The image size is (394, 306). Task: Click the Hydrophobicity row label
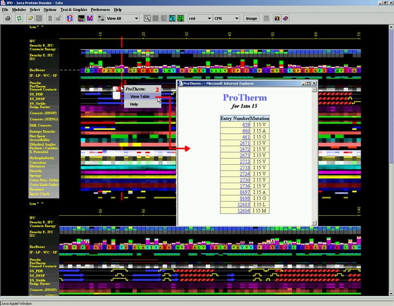pyautogui.click(x=42, y=158)
